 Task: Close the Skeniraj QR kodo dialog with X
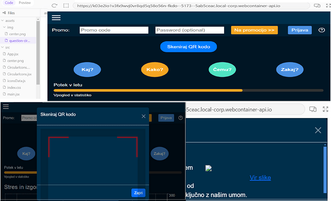coord(143,117)
